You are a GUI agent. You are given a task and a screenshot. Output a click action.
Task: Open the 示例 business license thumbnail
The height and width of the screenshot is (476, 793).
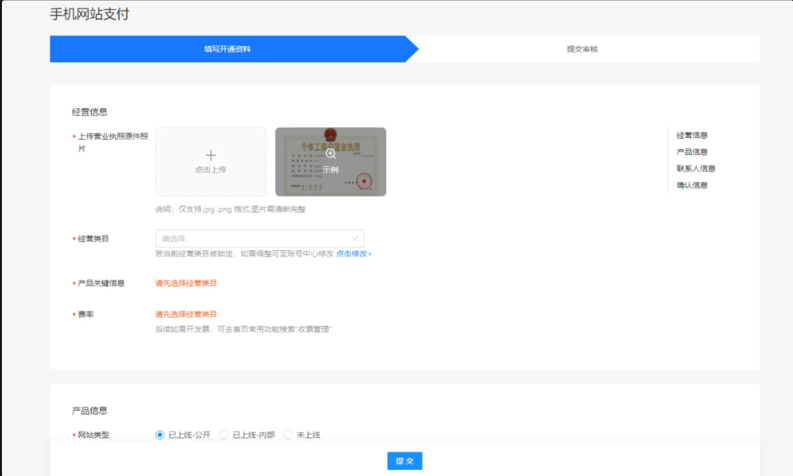330,161
